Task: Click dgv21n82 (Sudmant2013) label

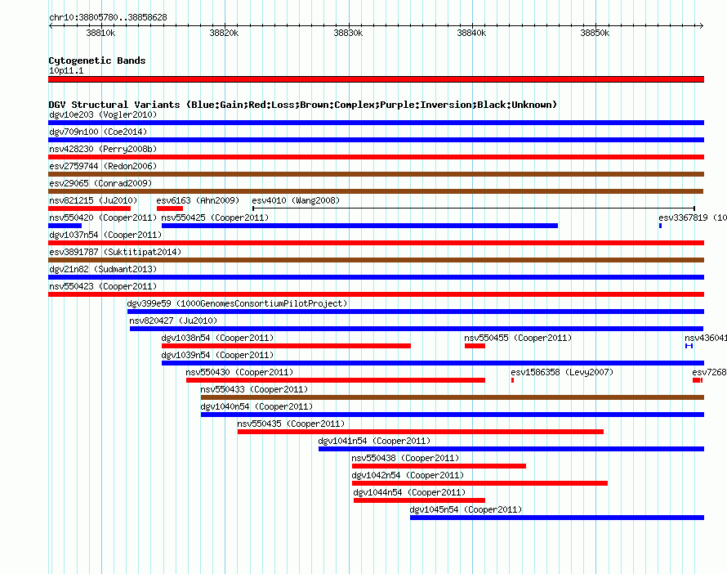Action: [x=103, y=269]
